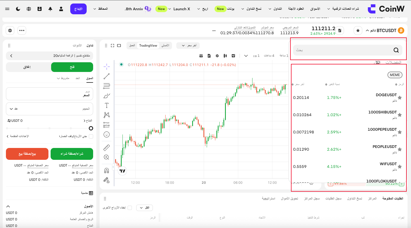Open the chart indicators button
411x228 pixels.
tap(233, 56)
